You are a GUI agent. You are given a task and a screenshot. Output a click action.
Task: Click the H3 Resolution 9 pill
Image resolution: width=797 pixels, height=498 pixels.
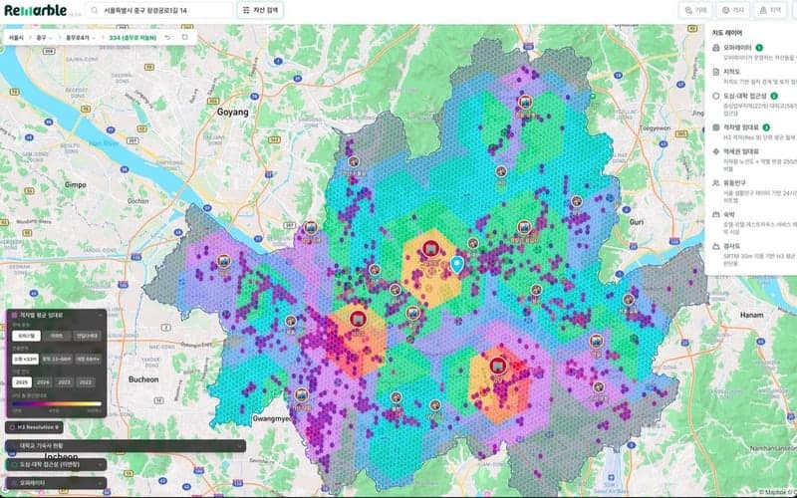tap(34, 427)
